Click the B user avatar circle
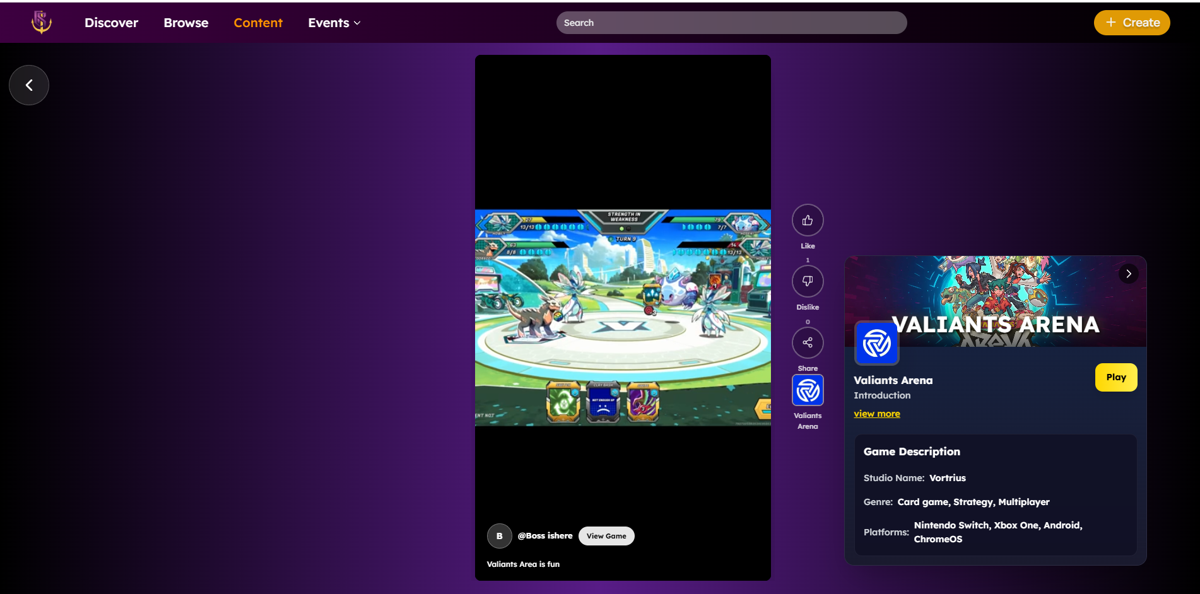The width and height of the screenshot is (1200, 594). (499, 536)
